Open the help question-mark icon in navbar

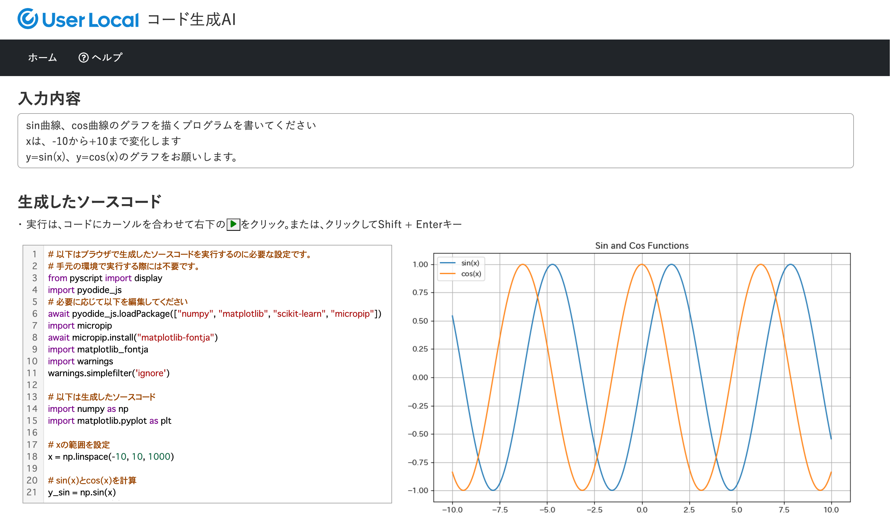click(83, 58)
